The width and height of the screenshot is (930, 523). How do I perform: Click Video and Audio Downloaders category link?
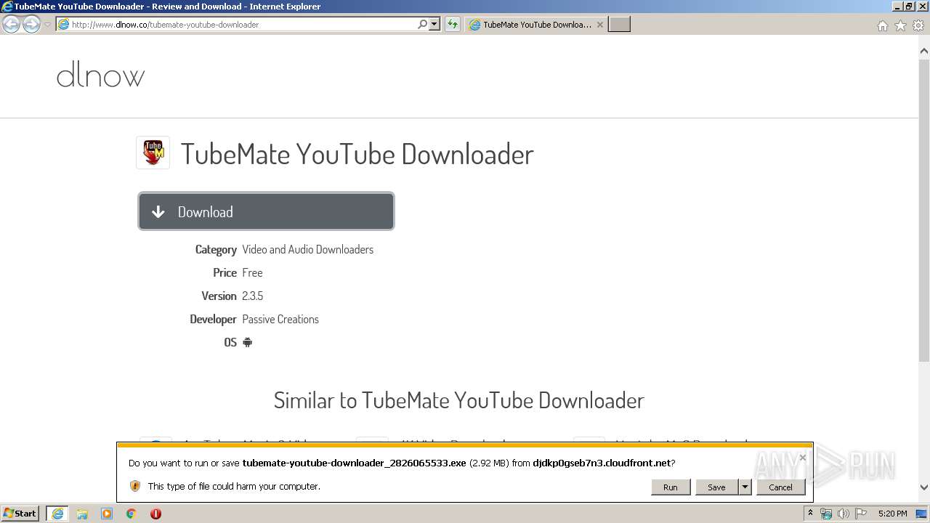307,249
